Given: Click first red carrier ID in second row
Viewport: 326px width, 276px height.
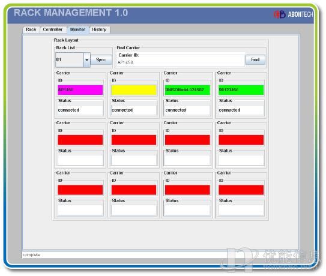Looking at the screenshot, I should click(x=80, y=140).
